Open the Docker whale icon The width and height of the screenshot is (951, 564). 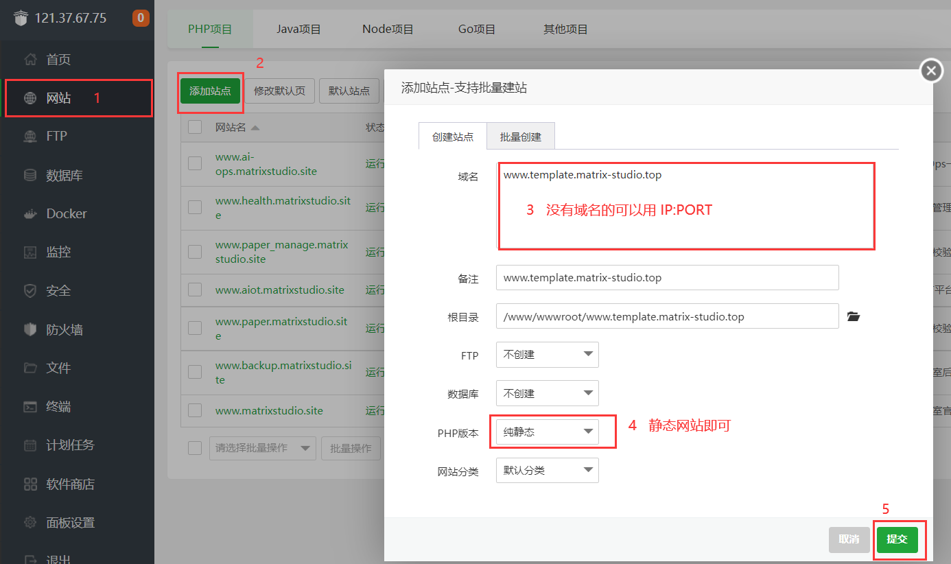tap(30, 213)
